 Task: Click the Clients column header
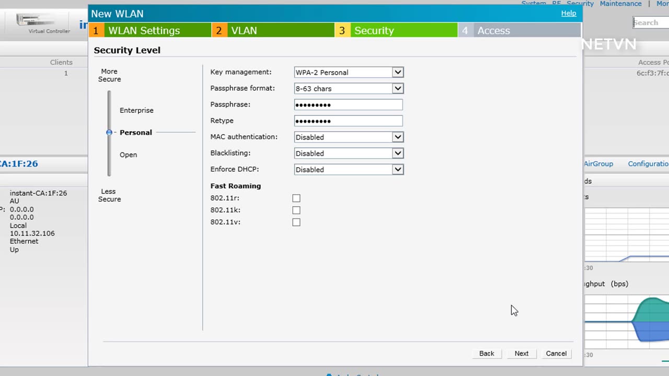pyautogui.click(x=61, y=62)
